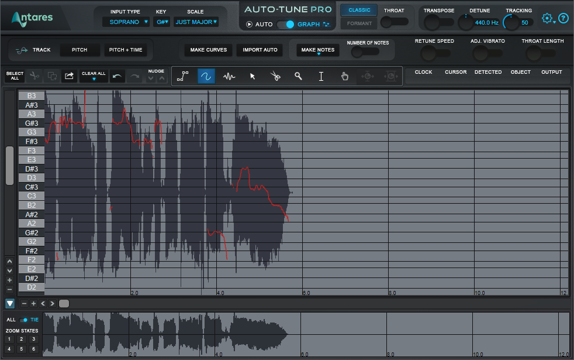Adjust Number of Notes knob

357,53
